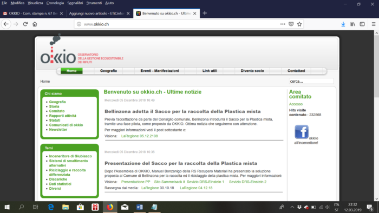The image size is (379, 213).
Task: Open a new browser tab
Action: coord(205,14)
